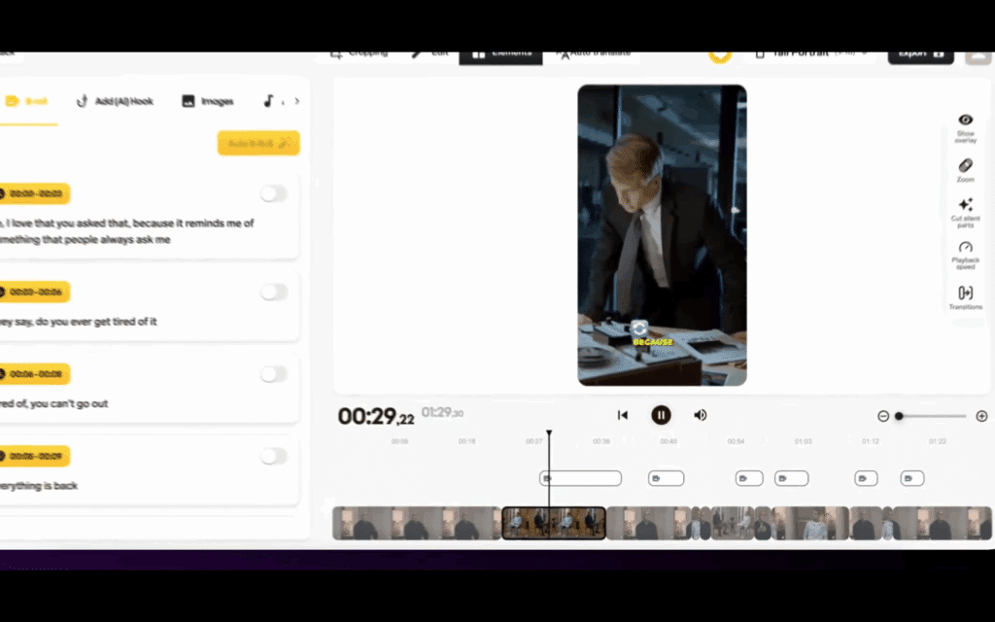This screenshot has width=995, height=622.
Task: Toggle B-roll switch for 'everything is back'
Action: tap(274, 456)
